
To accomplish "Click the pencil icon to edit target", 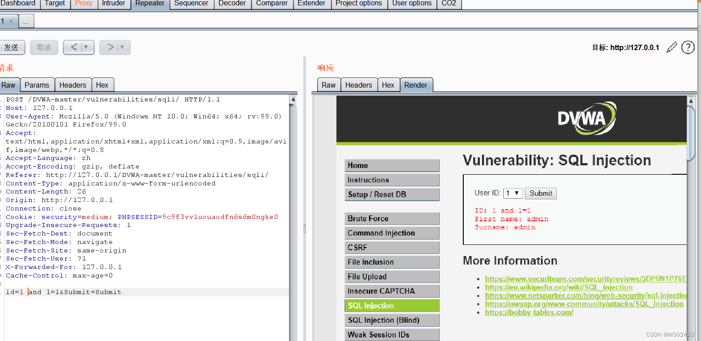I will pos(672,47).
